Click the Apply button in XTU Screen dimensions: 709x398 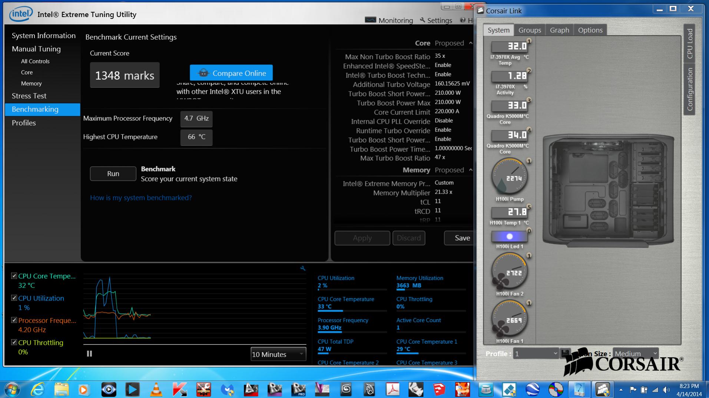pos(362,238)
